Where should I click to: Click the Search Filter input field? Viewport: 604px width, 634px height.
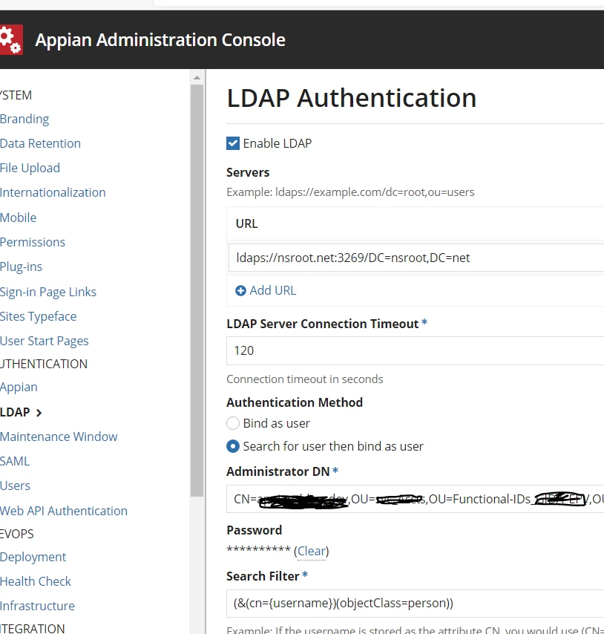pyautogui.click(x=416, y=604)
